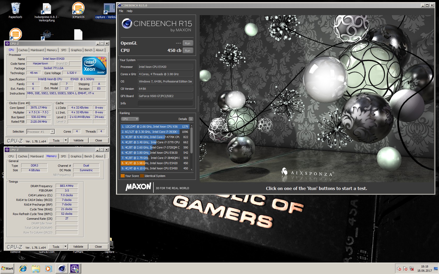
Task: Click the MAXON logo in Cinebench footer
Action: coord(138,187)
